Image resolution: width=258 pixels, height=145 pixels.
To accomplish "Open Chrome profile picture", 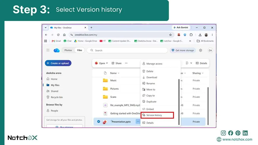I will [206, 35].
